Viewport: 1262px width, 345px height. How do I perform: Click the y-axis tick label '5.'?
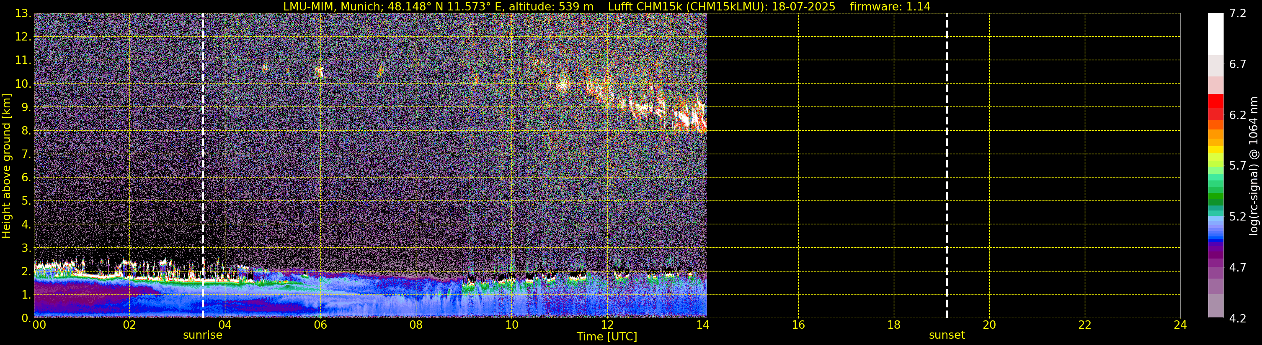tap(26, 201)
